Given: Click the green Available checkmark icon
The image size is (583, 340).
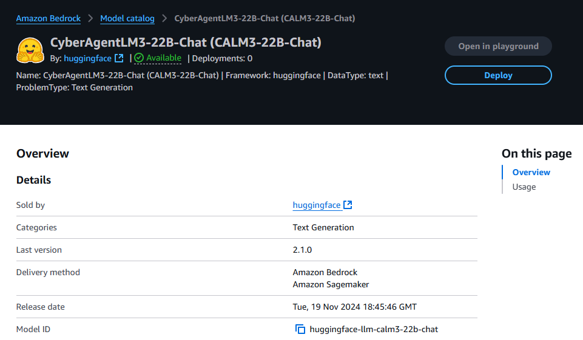Looking at the screenshot, I should click(139, 58).
